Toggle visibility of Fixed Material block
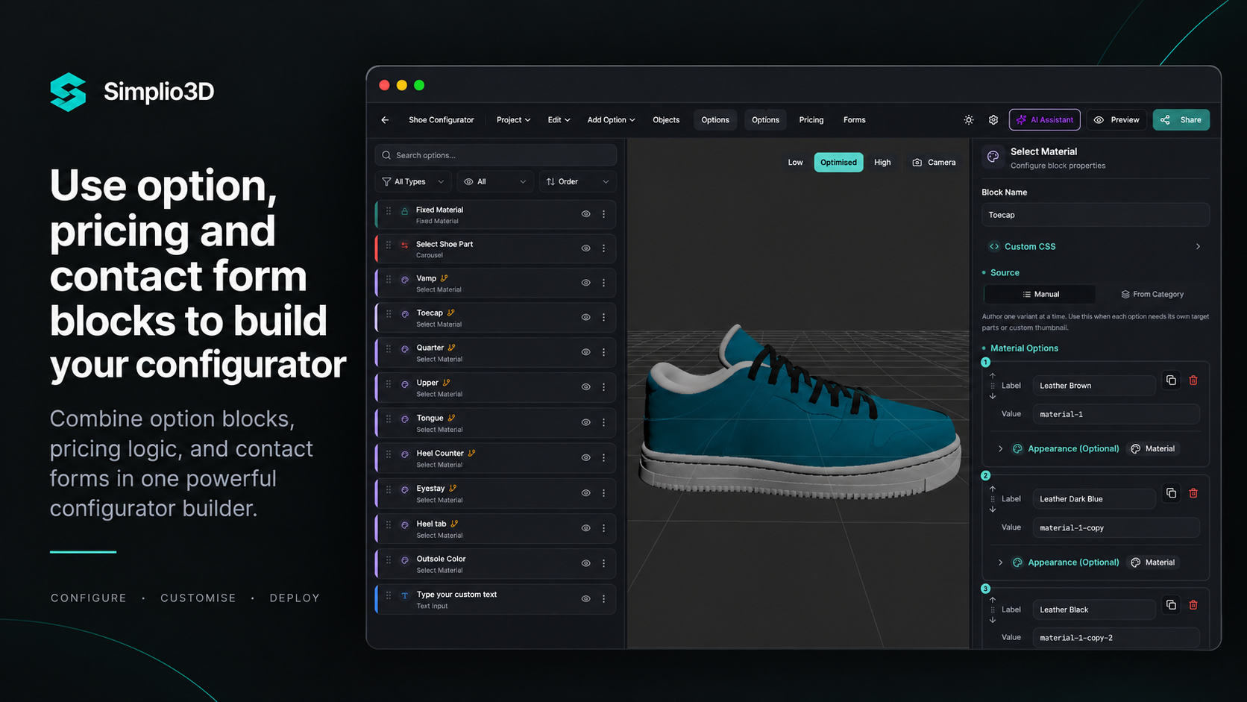1247x702 pixels. point(586,214)
